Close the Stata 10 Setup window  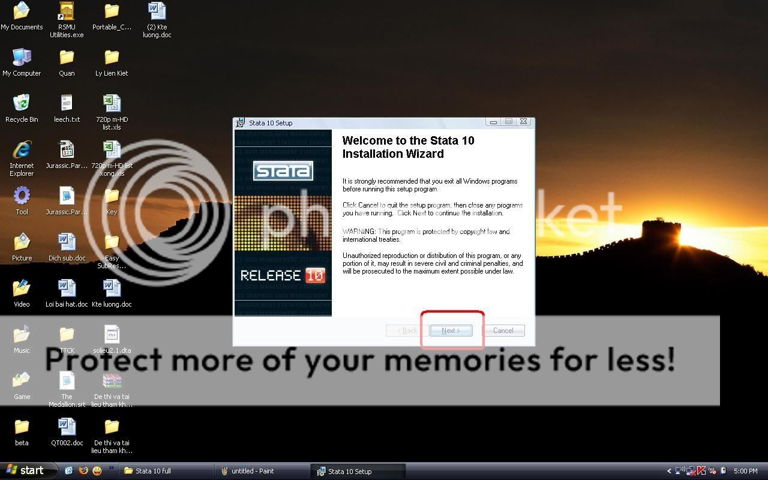coord(523,122)
